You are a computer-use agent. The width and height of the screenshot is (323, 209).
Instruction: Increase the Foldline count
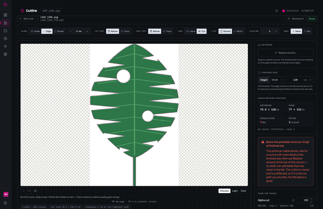pos(276,31)
